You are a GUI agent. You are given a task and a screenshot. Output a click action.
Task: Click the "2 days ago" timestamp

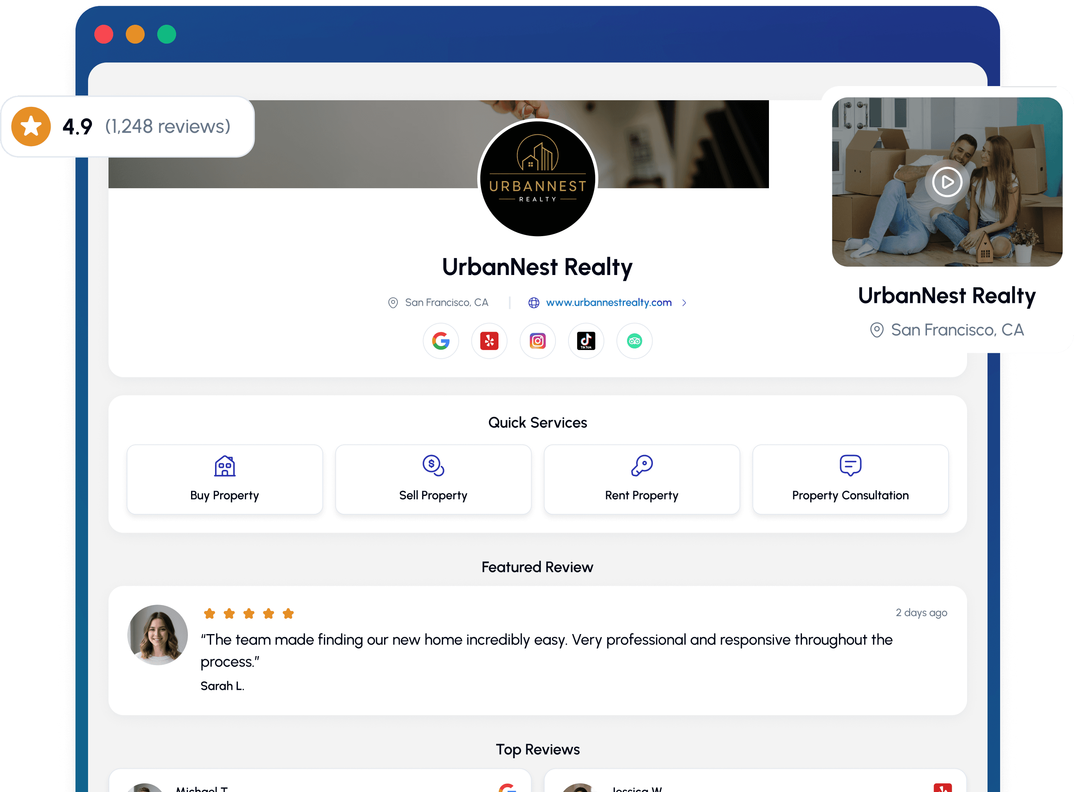(921, 613)
